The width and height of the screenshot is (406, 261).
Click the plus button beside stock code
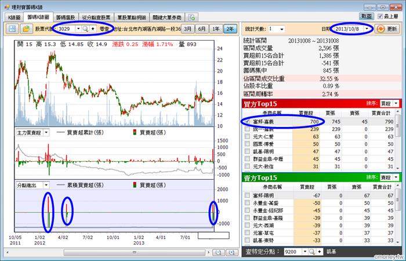93,29
